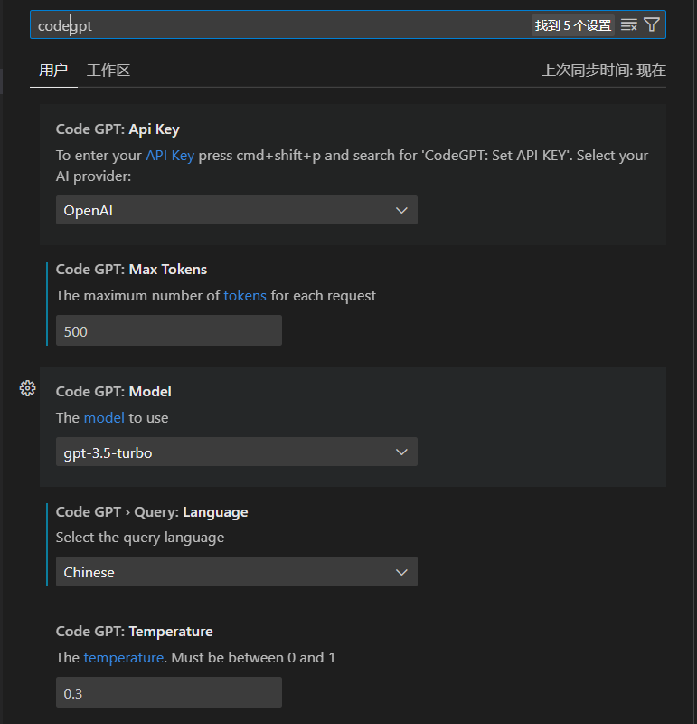This screenshot has height=724, width=697.
Task: Click the clear settings search icon
Action: pyautogui.click(x=629, y=24)
